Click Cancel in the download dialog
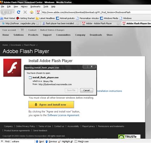This screenshot has width=151, height=143. (87, 90)
